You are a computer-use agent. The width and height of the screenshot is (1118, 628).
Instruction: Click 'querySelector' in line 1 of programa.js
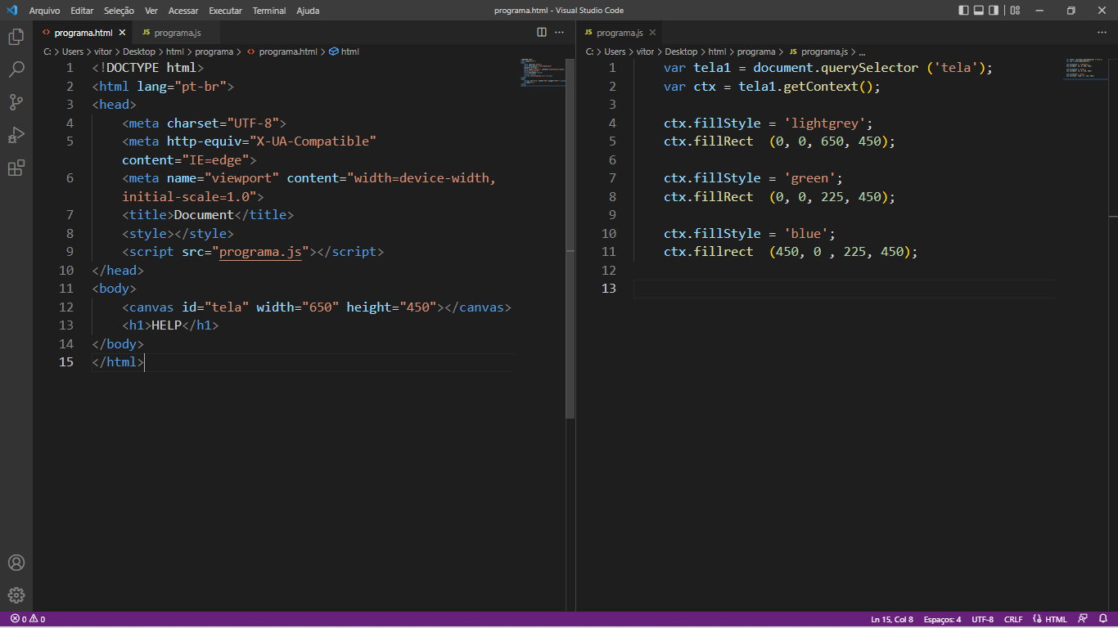tap(869, 68)
